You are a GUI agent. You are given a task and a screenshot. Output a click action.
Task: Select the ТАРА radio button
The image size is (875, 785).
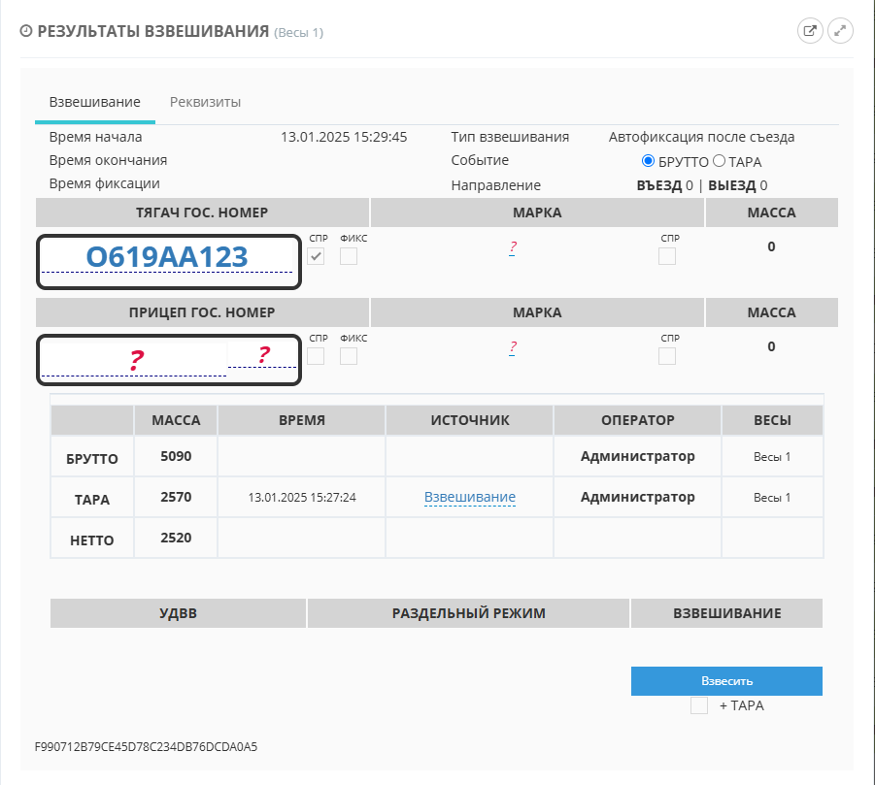coord(720,161)
